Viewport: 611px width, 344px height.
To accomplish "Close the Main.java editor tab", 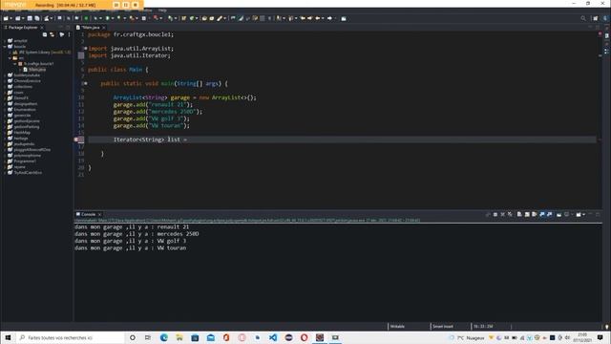I will [x=104, y=28].
